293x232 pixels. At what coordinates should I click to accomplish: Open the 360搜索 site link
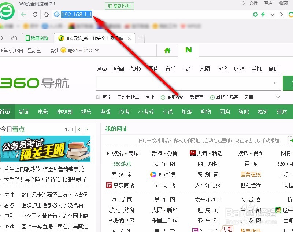(x=114, y=154)
